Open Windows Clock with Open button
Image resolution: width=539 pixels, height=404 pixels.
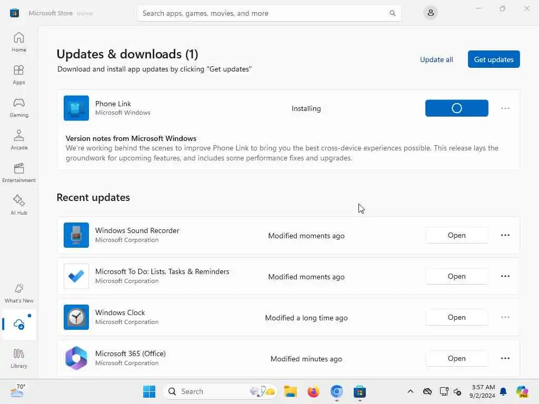[456, 317]
